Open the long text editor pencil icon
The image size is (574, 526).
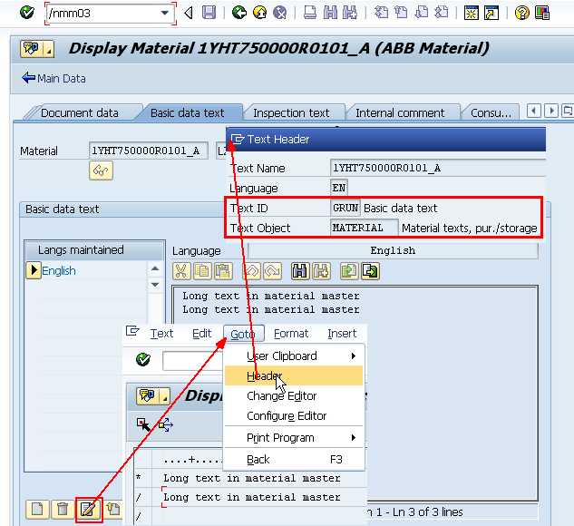(88, 509)
